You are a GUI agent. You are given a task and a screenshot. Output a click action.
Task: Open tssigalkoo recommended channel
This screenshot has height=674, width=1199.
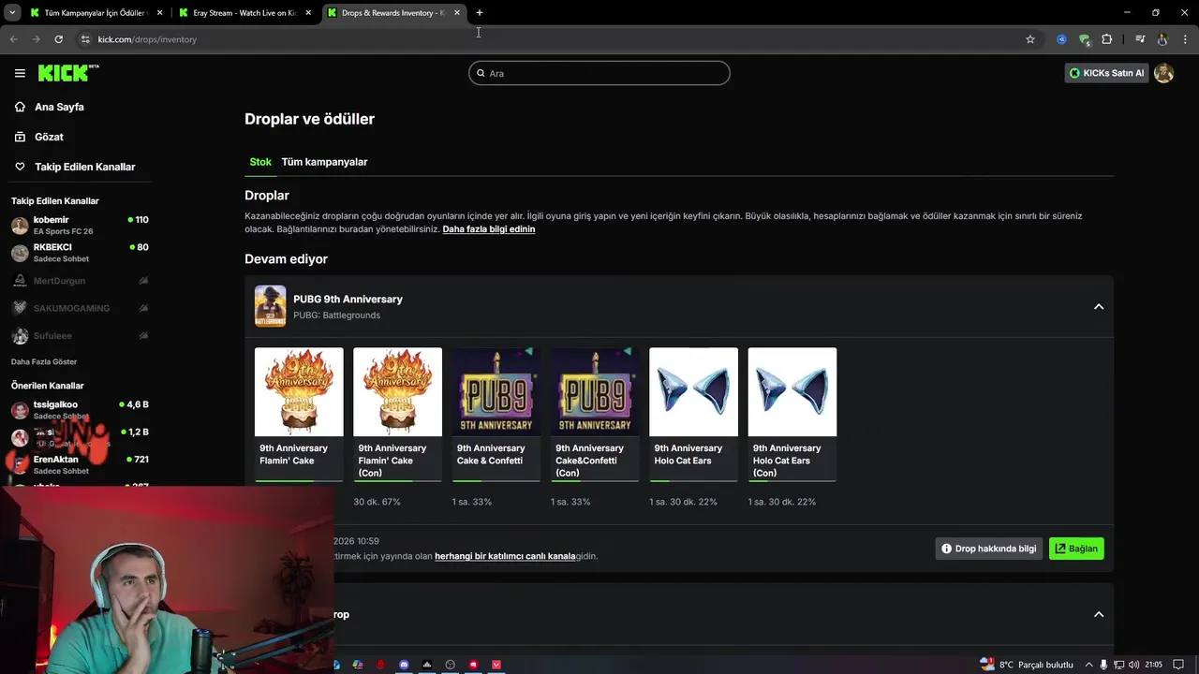[x=80, y=410]
